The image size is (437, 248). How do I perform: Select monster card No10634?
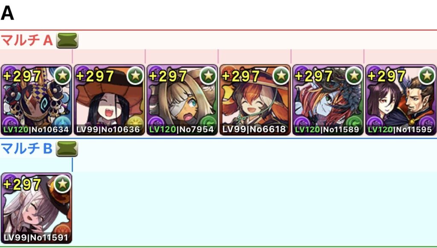37,100
